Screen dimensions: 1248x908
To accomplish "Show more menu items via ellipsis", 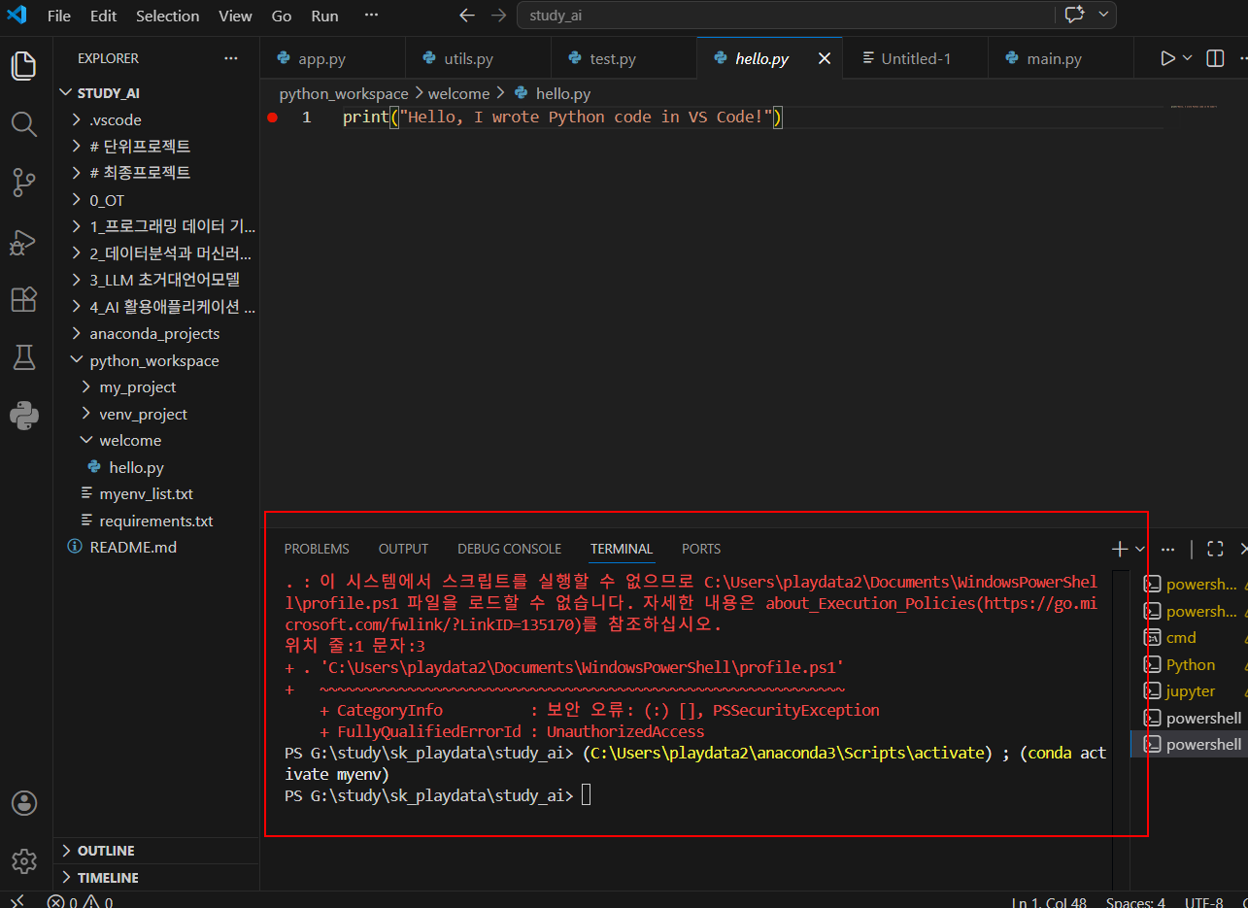I will click(x=371, y=16).
